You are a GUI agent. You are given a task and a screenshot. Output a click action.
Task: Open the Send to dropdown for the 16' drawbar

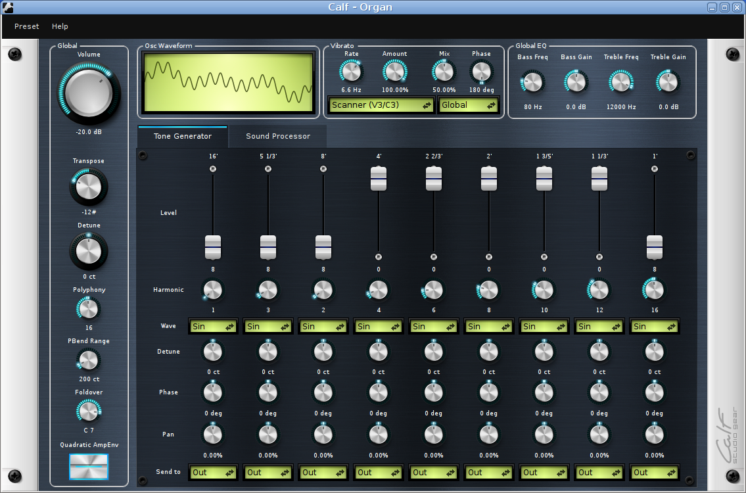[213, 473]
